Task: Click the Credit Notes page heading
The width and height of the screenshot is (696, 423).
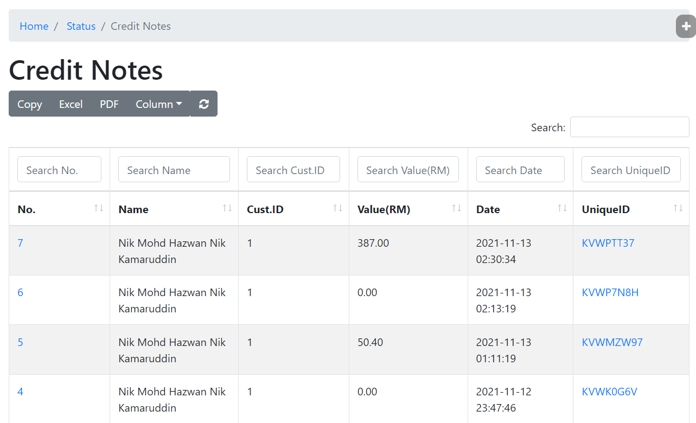Action: pyautogui.click(x=86, y=70)
